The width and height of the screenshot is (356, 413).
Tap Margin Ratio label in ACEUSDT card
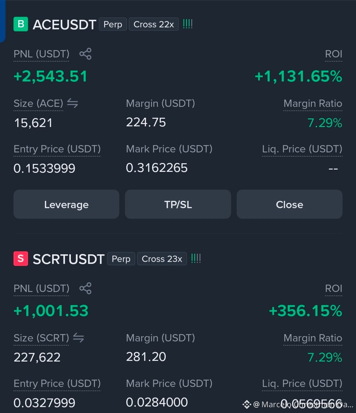coord(313,104)
